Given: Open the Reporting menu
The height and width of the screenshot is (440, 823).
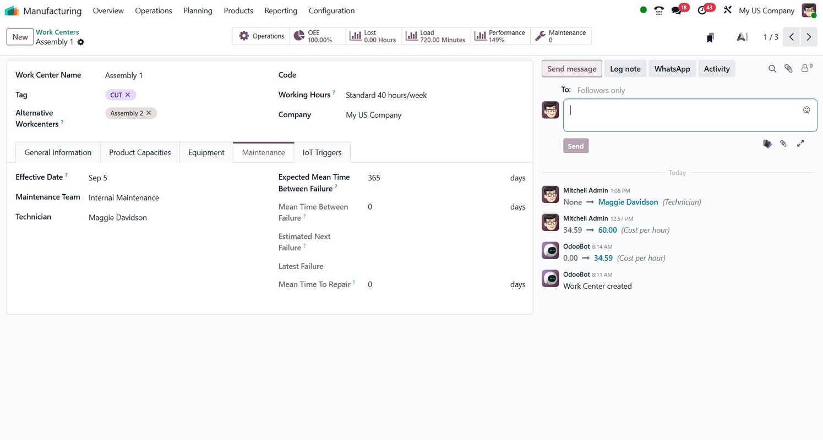Looking at the screenshot, I should click(281, 10).
